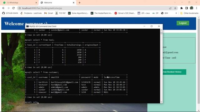Open The HackerRank Int... bookmark
The height and width of the screenshot is (112, 200).
[x=101, y=13]
